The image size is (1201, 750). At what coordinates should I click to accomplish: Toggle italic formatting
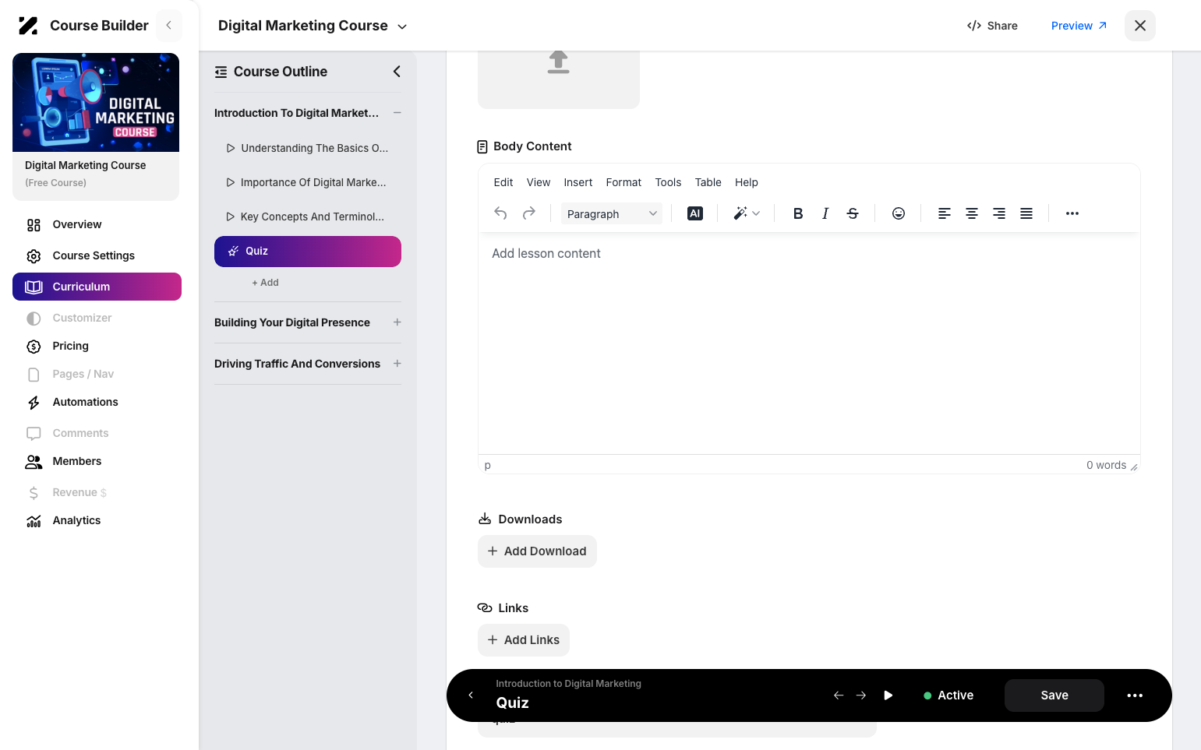(x=825, y=213)
